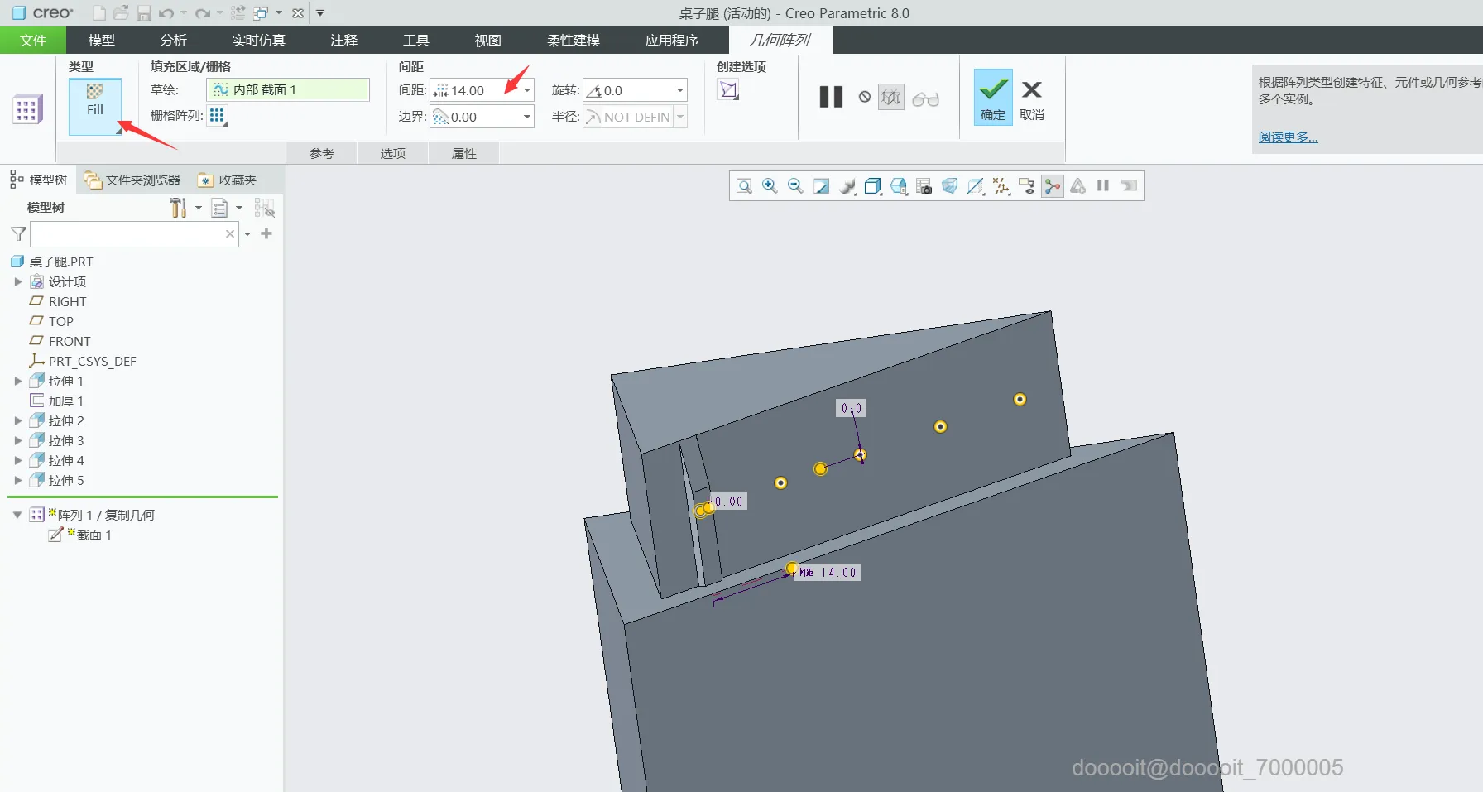Open the 边界 boundary dropdown arrow
Screen dimensions: 1483x792
[x=527, y=117]
